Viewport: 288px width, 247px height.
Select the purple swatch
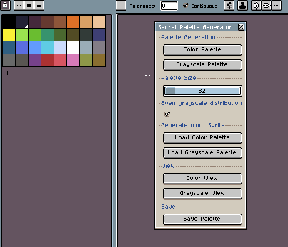point(35,60)
